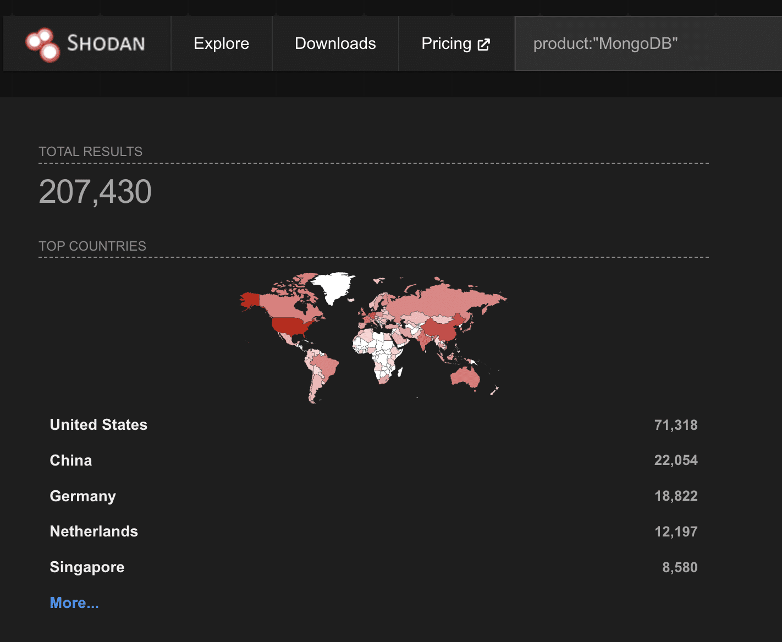
Task: Click the external link icon beside Pricing
Action: click(x=483, y=45)
